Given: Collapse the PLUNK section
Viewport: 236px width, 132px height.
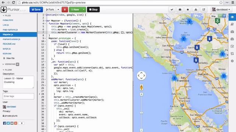Looking at the screenshot, I should click(7, 70).
